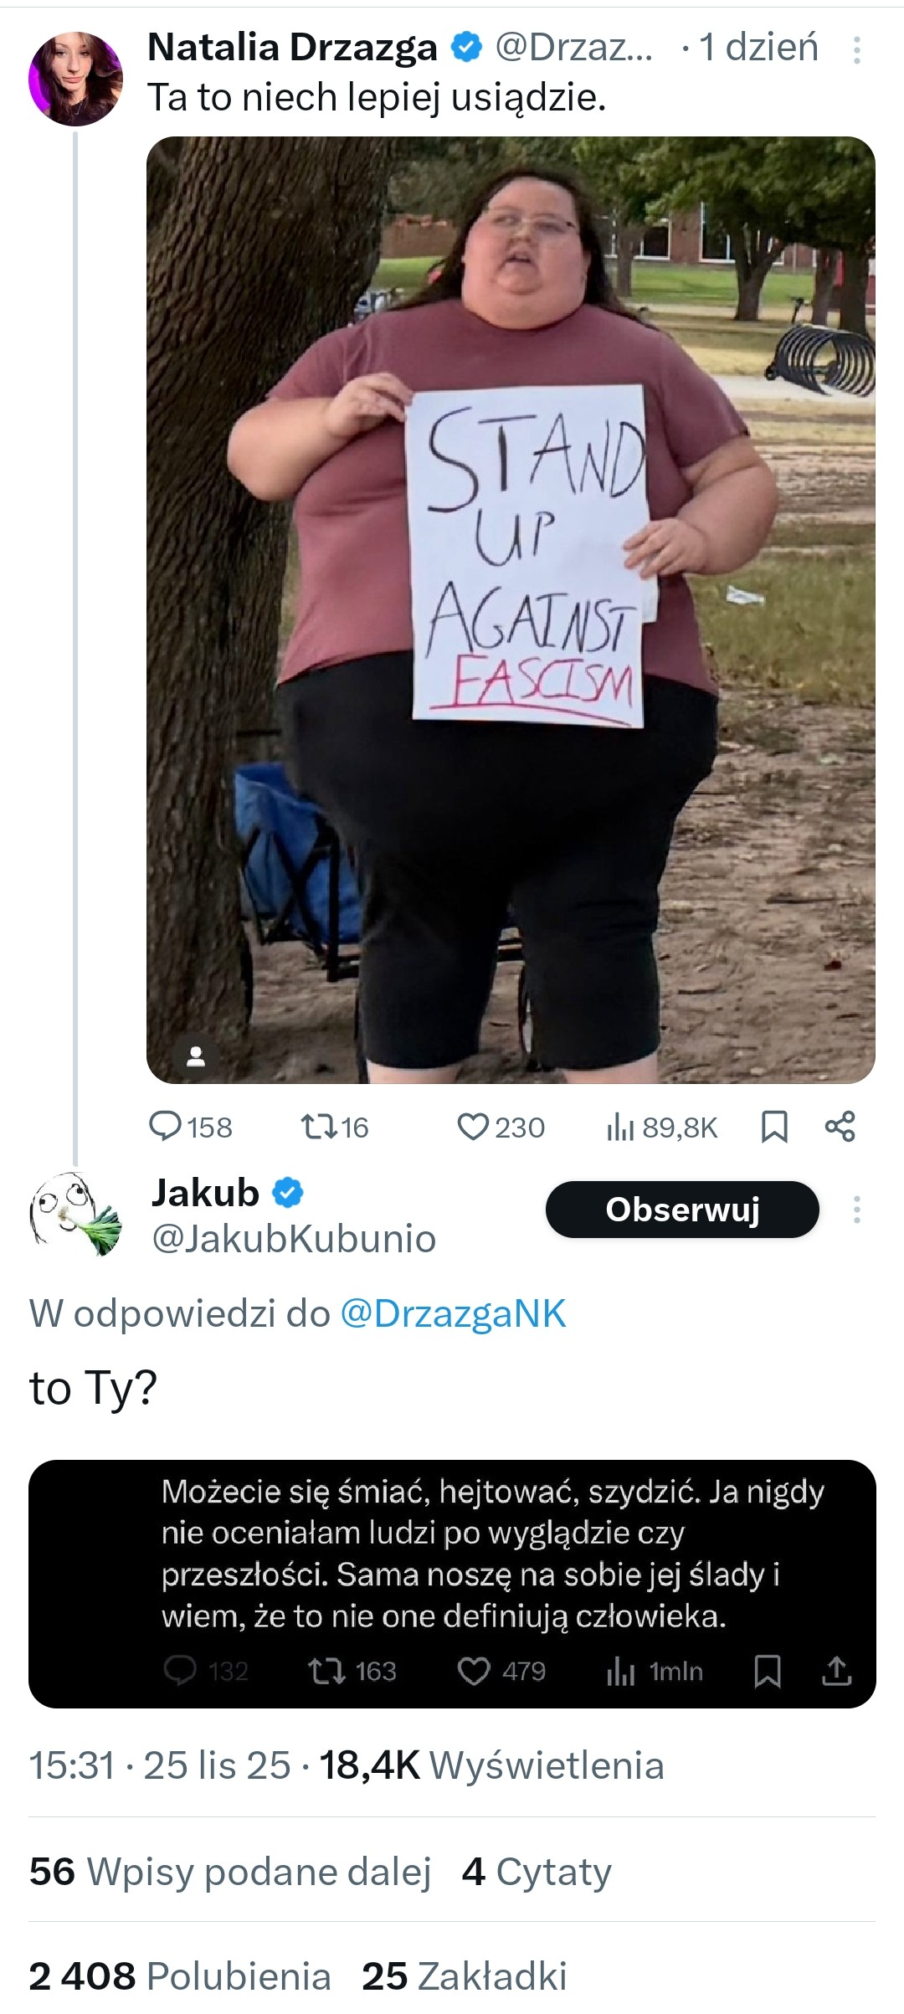Open Jakub's profile avatar

pos(75,1215)
